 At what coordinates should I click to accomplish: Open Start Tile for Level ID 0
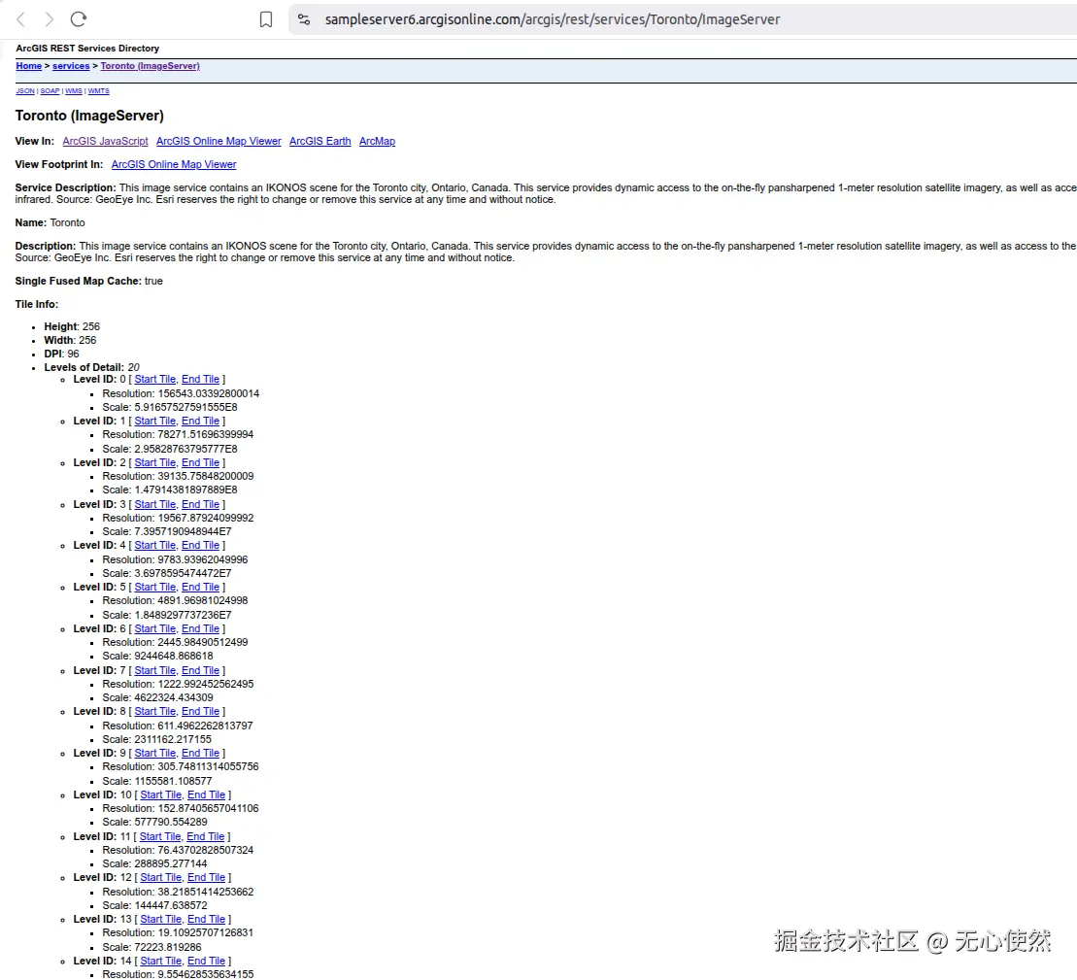(155, 379)
